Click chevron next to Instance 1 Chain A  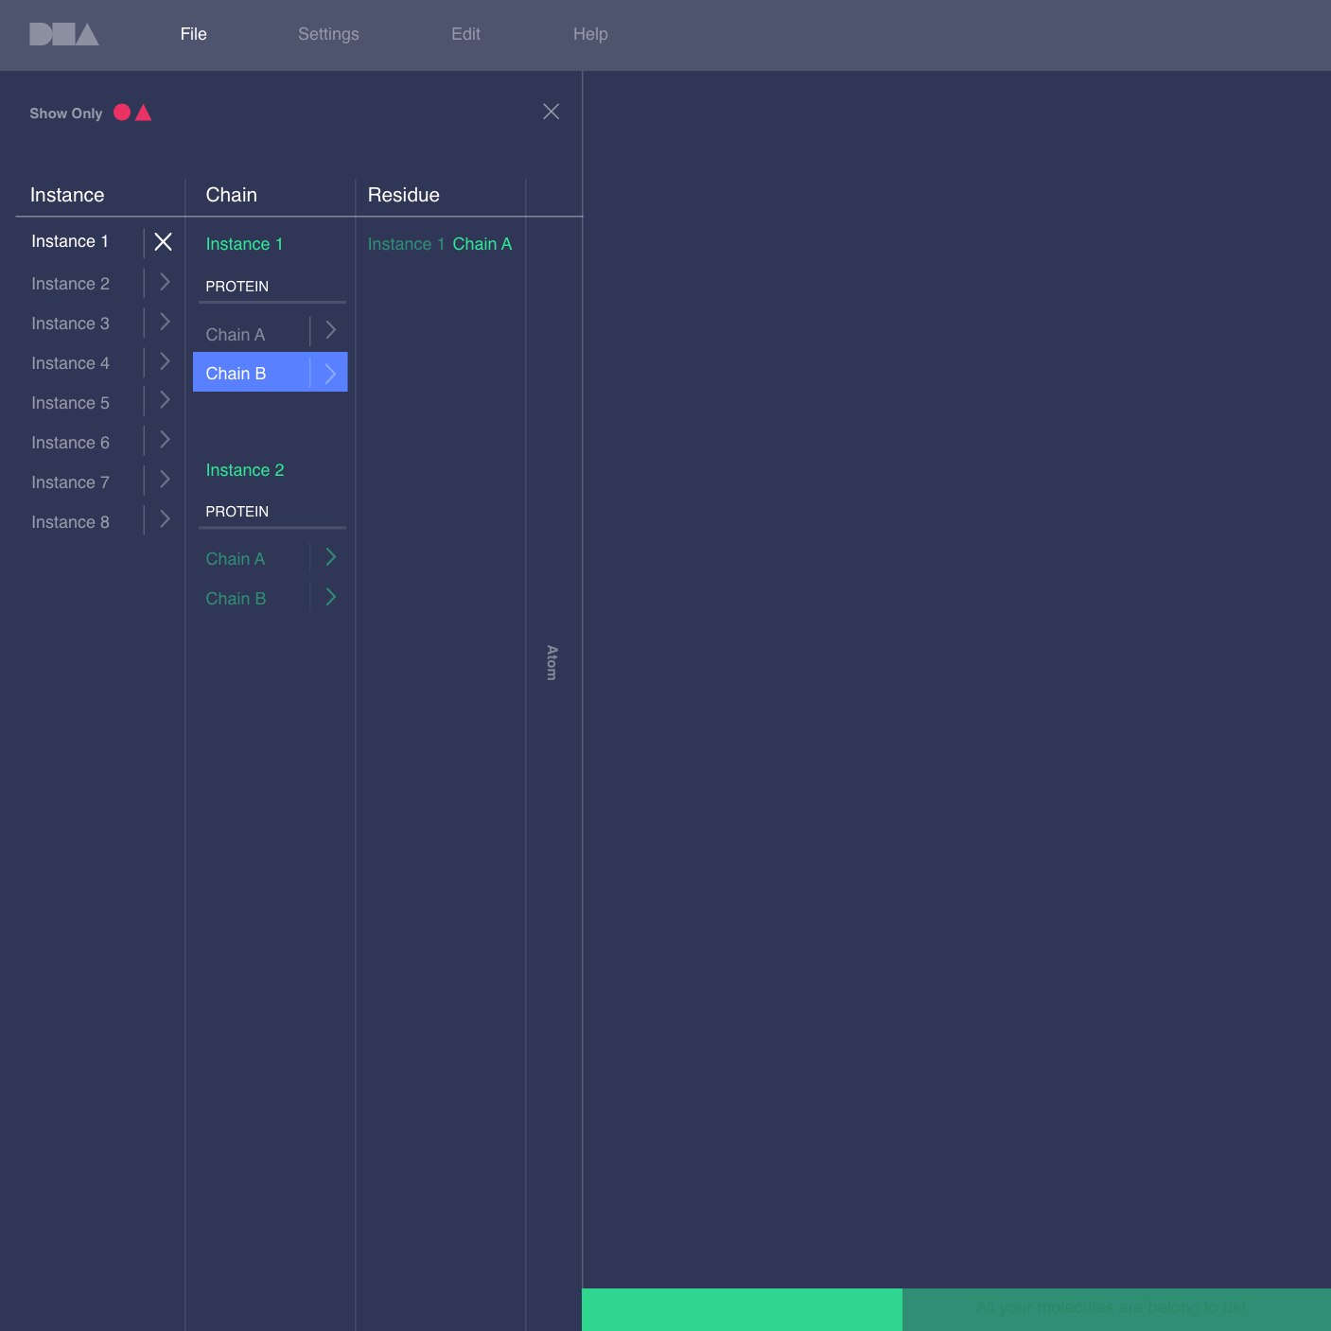tap(330, 331)
